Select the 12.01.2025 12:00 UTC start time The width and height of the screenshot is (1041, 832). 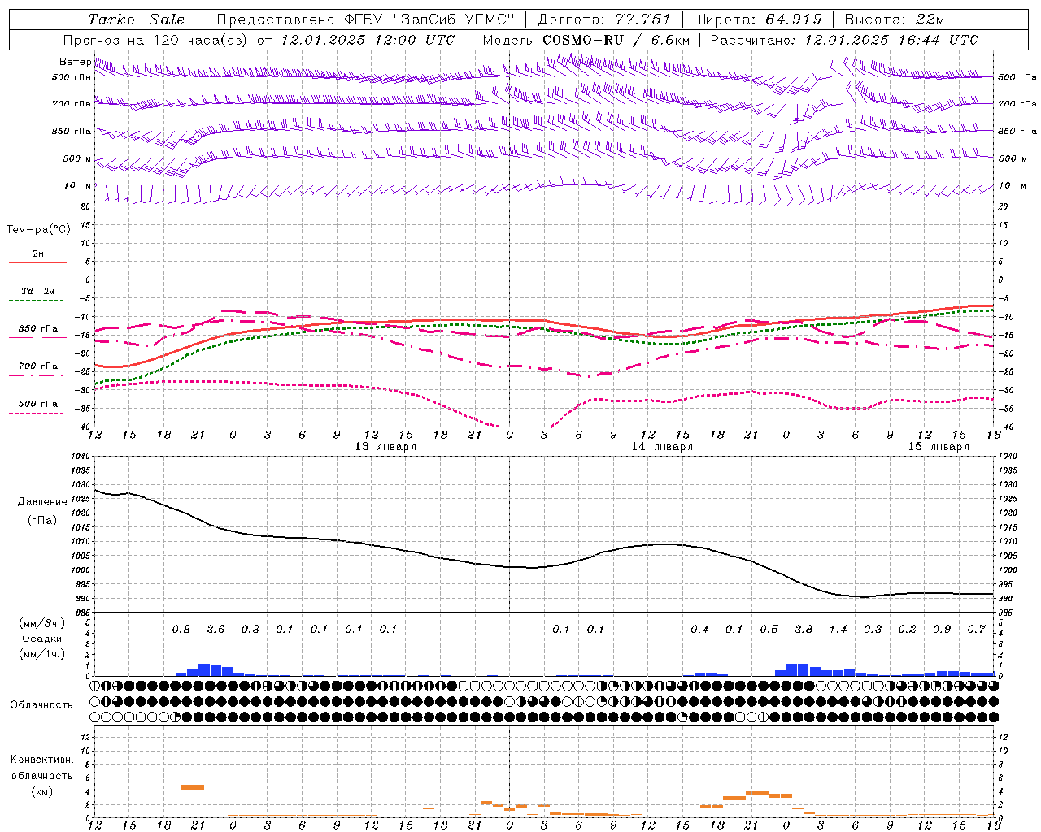coord(368,40)
